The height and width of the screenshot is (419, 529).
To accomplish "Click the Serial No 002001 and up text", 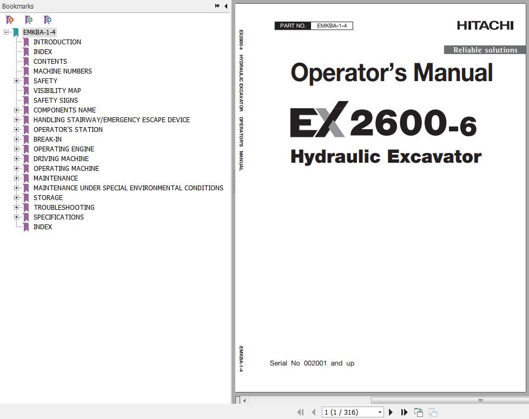I will coord(312,363).
